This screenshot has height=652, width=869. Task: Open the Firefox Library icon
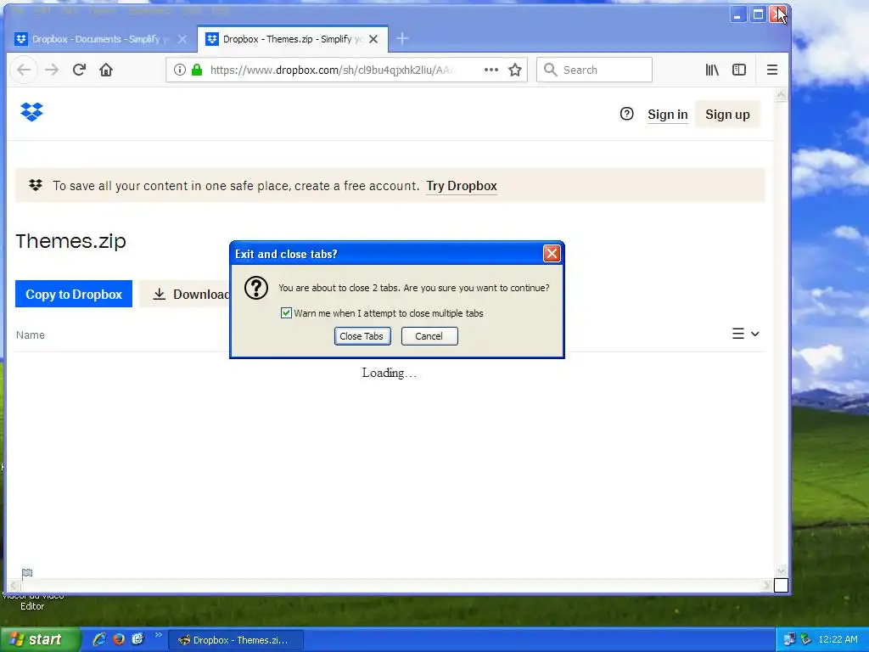pyautogui.click(x=712, y=70)
